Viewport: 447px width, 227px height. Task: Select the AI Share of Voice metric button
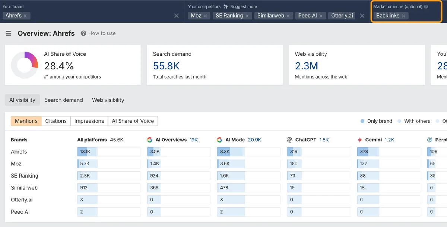pos(133,121)
